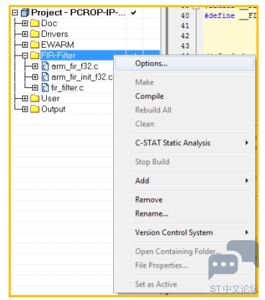Viewport: 265px width, 300px height.
Task: Select the User tree label
Action: click(50, 98)
